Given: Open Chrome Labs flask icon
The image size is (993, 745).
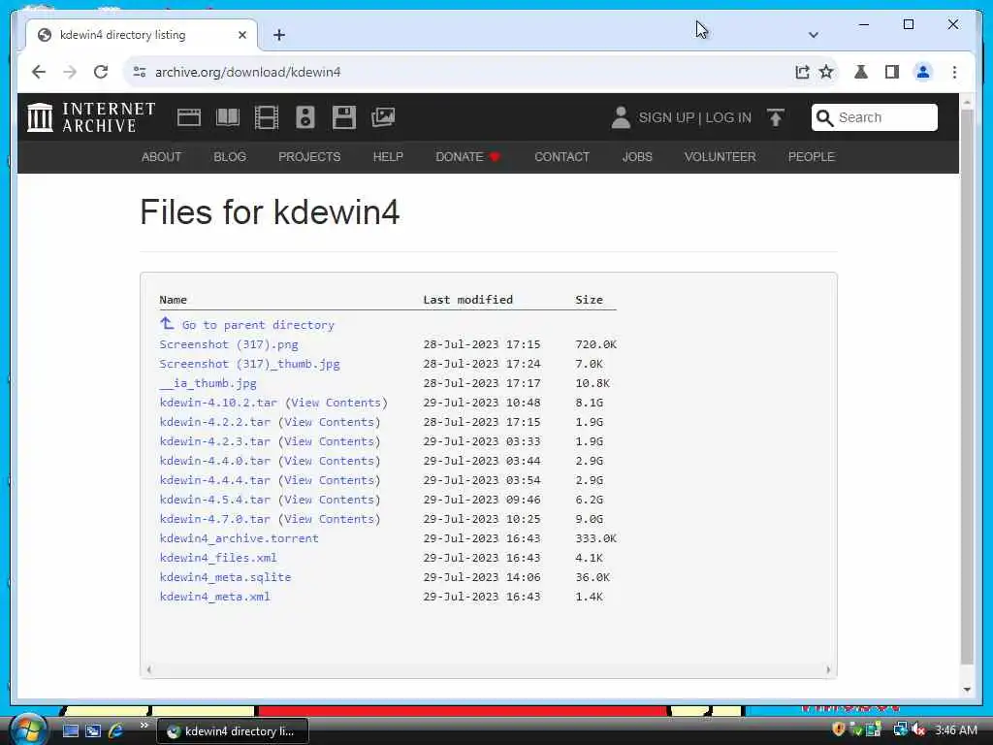Looking at the screenshot, I should coord(861,72).
